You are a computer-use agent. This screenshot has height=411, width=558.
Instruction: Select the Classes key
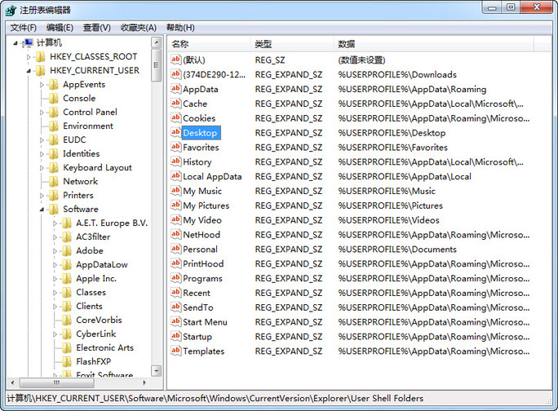coord(91,293)
